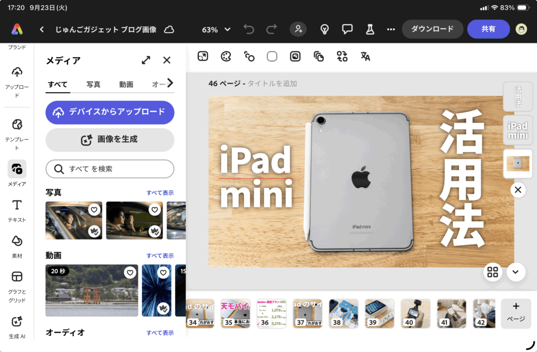Open the grid view pages icon

point(492,272)
